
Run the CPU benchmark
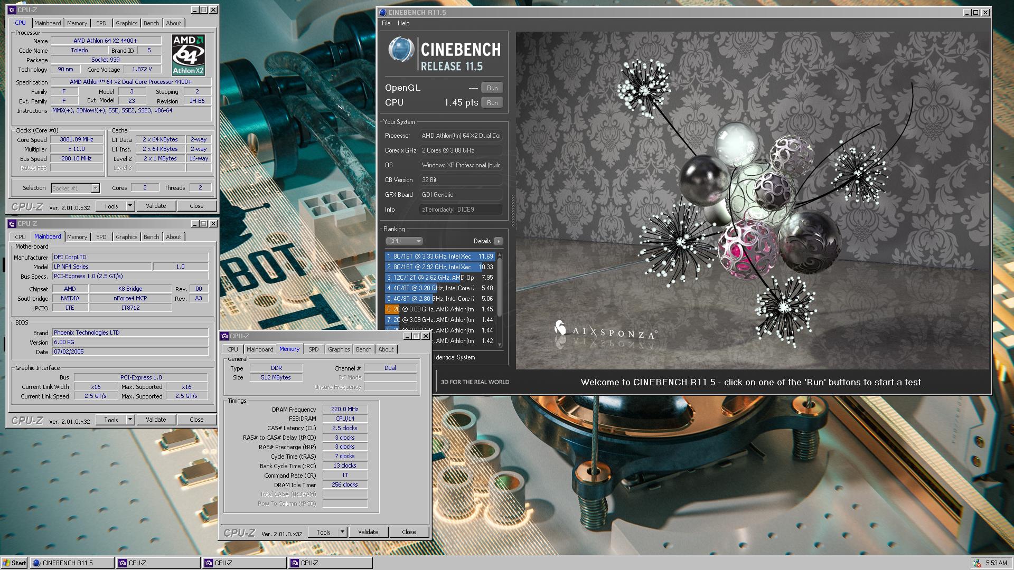[492, 103]
